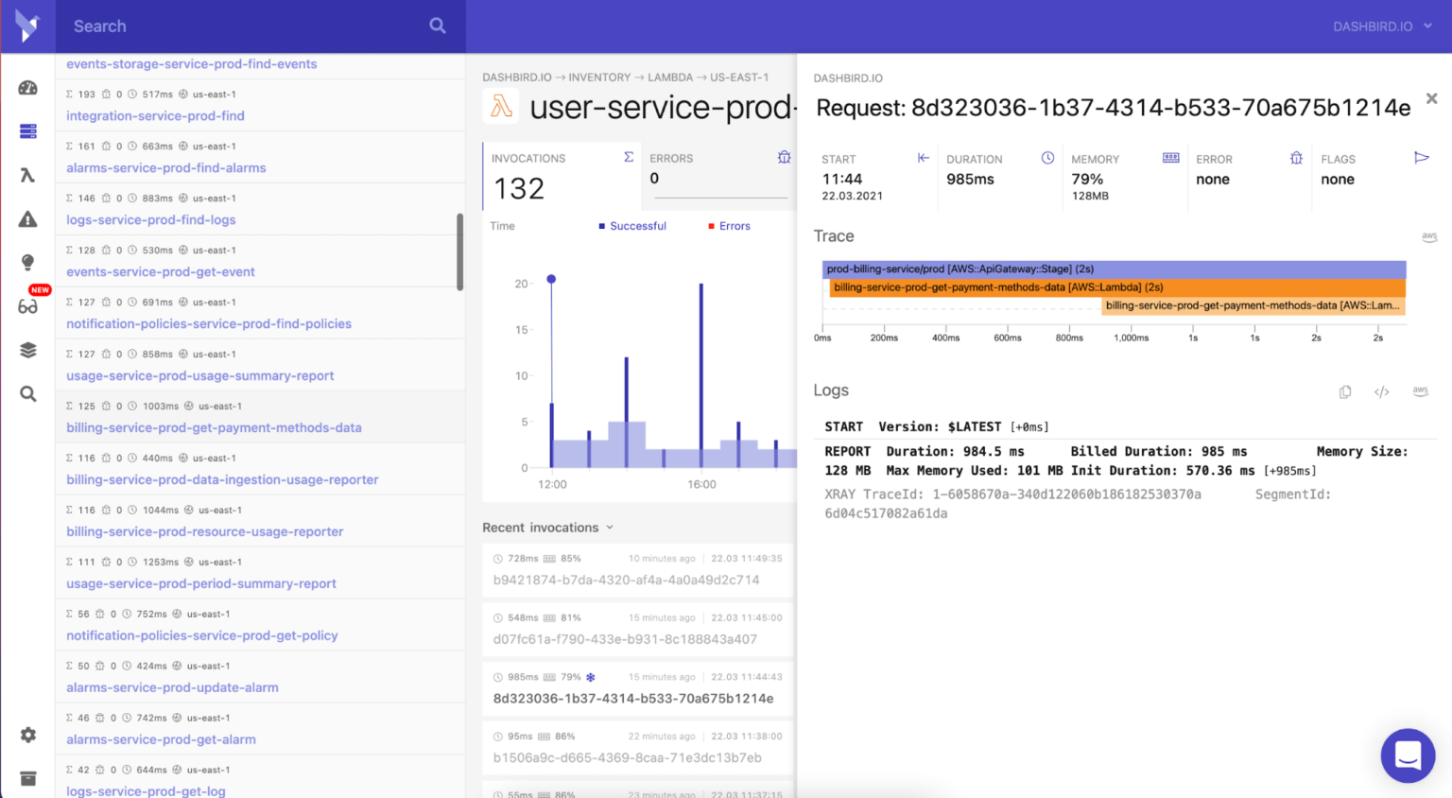This screenshot has height=798, width=1452.
Task: Click the NEW glasses icon in the sidebar
Action: pyautogui.click(x=27, y=305)
